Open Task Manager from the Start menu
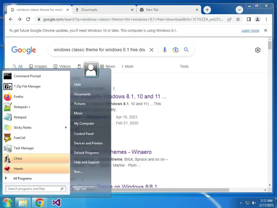The image size is (277, 208). tap(36, 148)
